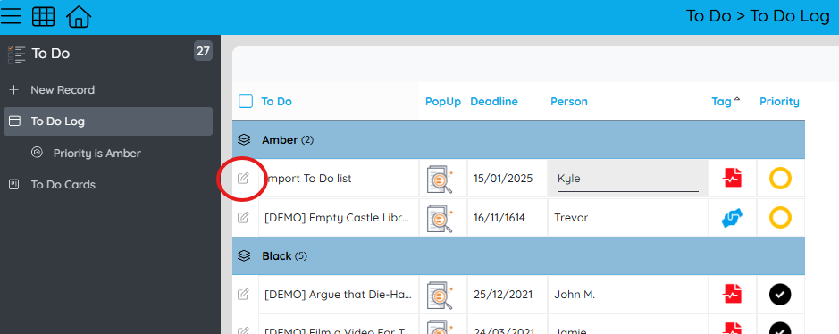Click the Amber (2) group label
This screenshot has width=839, height=334.
(x=288, y=140)
